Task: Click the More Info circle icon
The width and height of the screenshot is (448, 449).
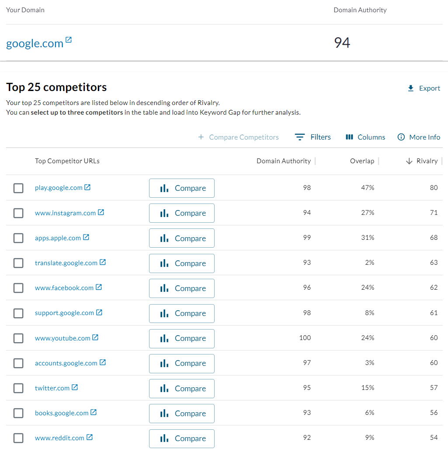Action: [401, 137]
